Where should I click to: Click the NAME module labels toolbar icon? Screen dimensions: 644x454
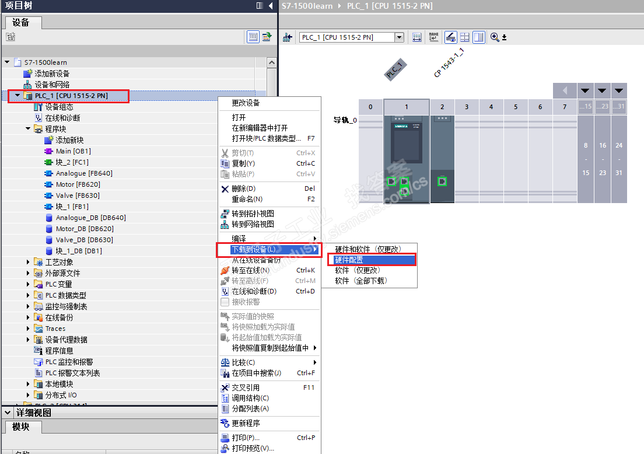[434, 37]
